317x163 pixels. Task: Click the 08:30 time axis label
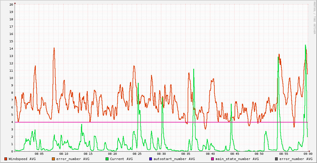(x=162, y=154)
